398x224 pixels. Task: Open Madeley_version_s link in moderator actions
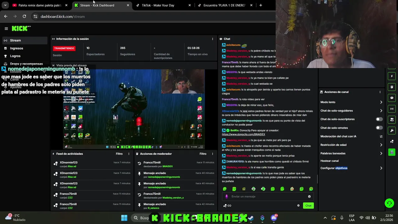pyautogui.click(x=173, y=198)
